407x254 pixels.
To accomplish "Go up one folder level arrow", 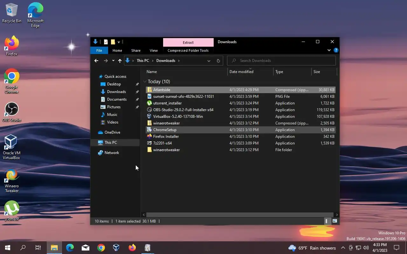I will coord(120,61).
